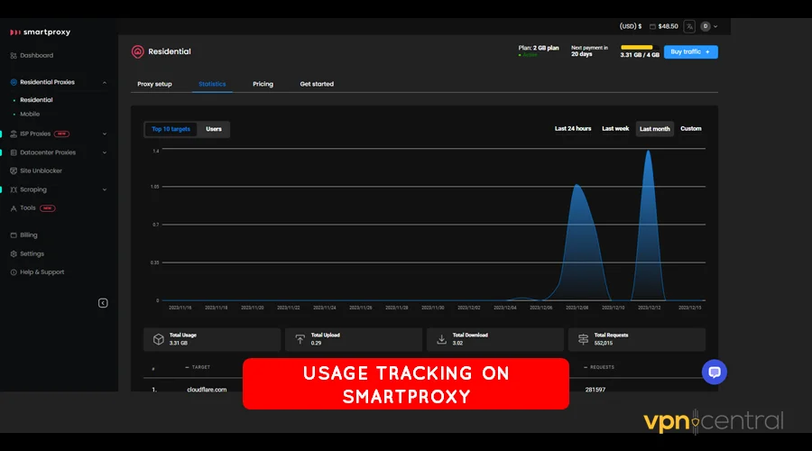812x451 pixels.
Task: Click the Tools icon
Action: point(14,208)
